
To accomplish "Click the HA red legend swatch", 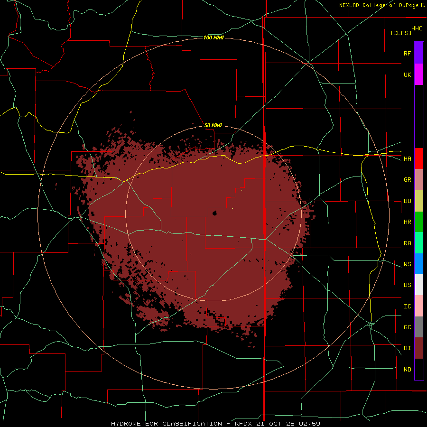I will point(419,158).
